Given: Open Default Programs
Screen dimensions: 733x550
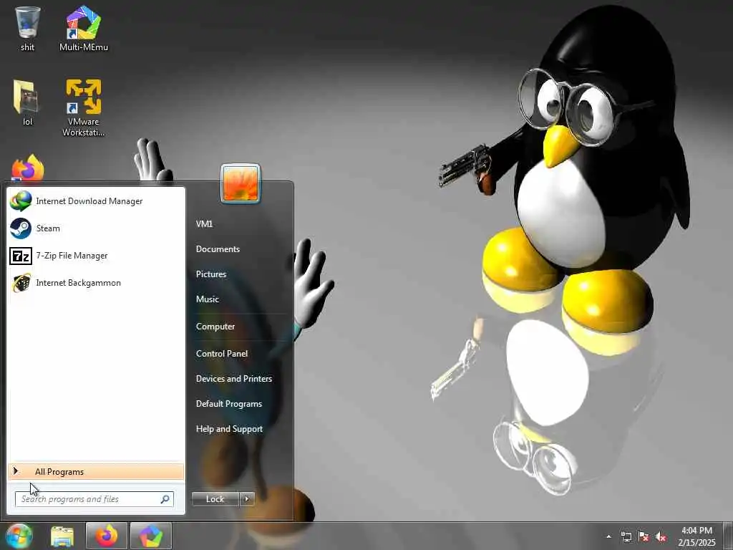Looking at the screenshot, I should pyautogui.click(x=228, y=404).
